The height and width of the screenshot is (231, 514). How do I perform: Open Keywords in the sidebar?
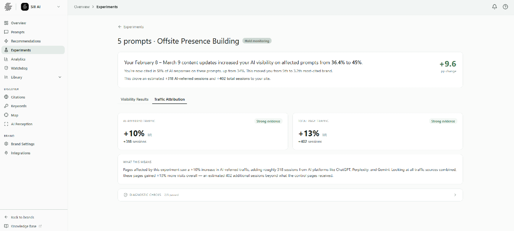(x=19, y=106)
